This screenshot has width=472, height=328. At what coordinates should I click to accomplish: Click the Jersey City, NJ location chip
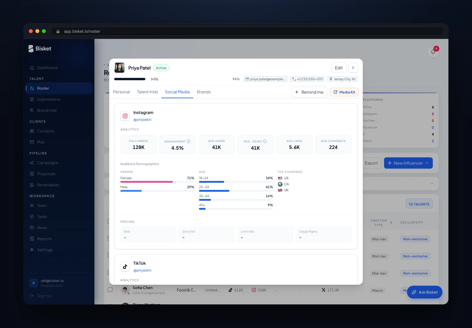[342, 79]
